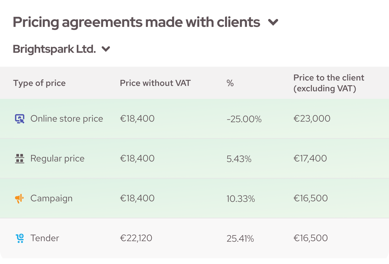
Task: Click the Campaign megaphone icon
Action: tap(19, 199)
